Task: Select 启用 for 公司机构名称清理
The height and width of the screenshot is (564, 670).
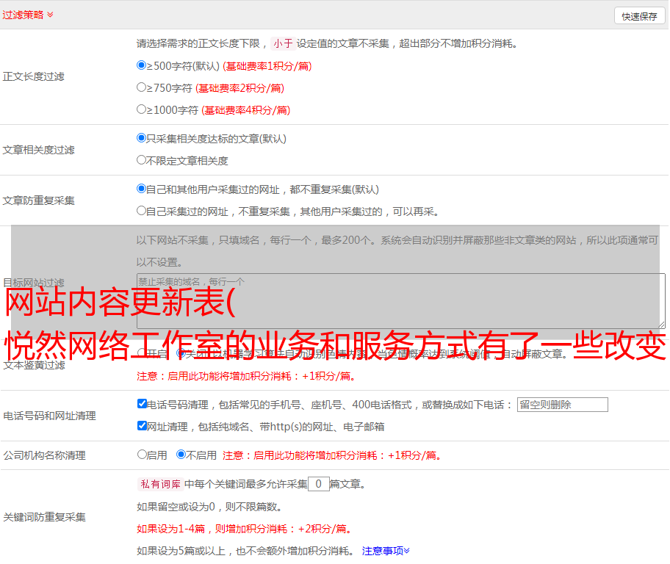Action: coord(142,455)
